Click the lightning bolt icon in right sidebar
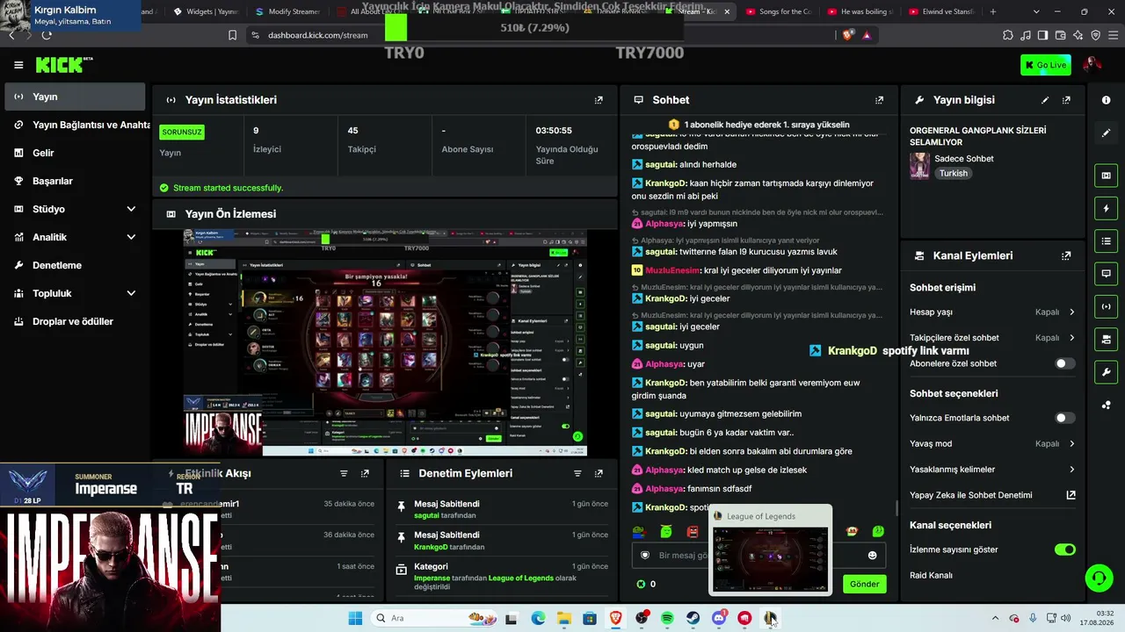Viewport: 1125px width, 632px height. pyautogui.click(x=1106, y=209)
